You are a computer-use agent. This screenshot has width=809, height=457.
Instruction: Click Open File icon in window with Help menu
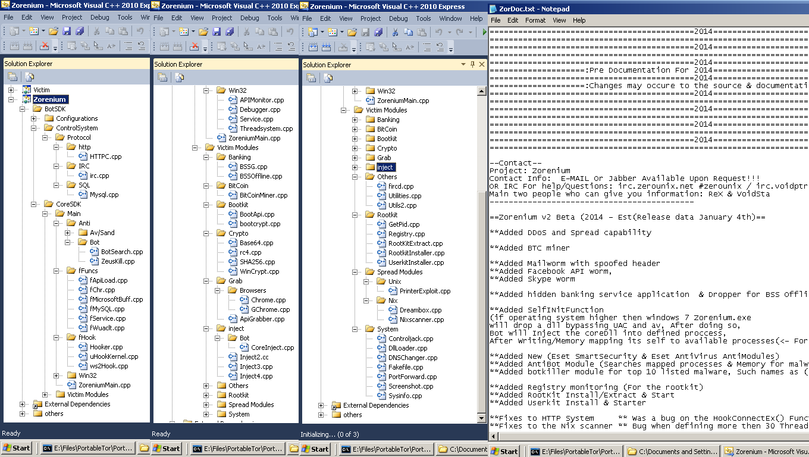[x=353, y=32]
